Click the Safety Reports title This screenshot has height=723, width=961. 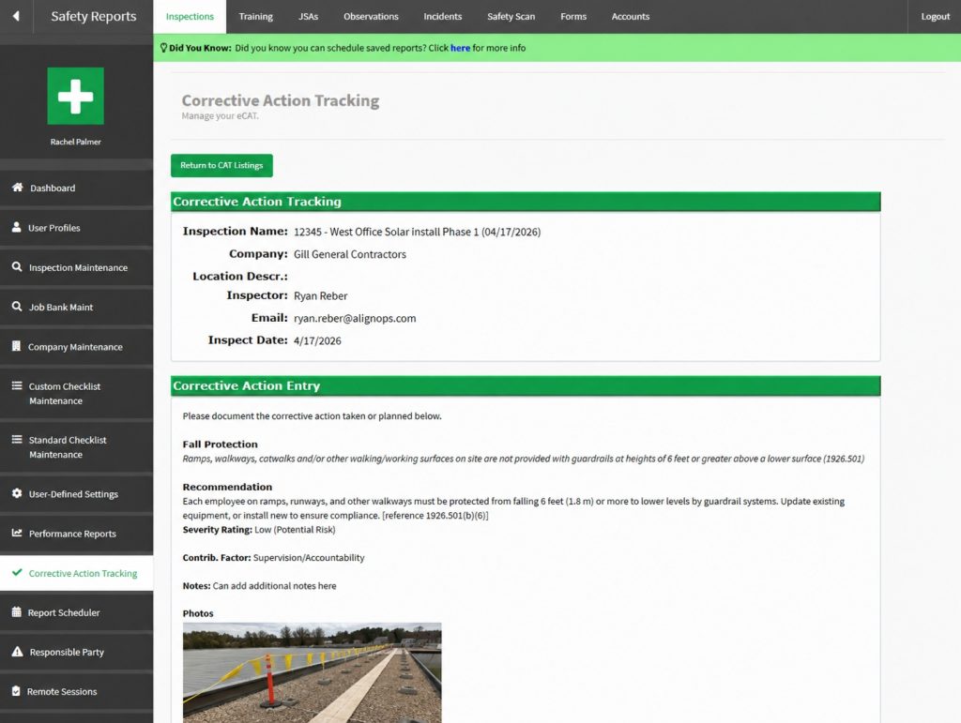[x=93, y=17]
